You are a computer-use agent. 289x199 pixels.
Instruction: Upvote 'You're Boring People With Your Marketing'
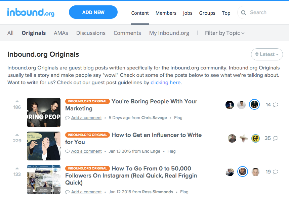click(x=17, y=101)
